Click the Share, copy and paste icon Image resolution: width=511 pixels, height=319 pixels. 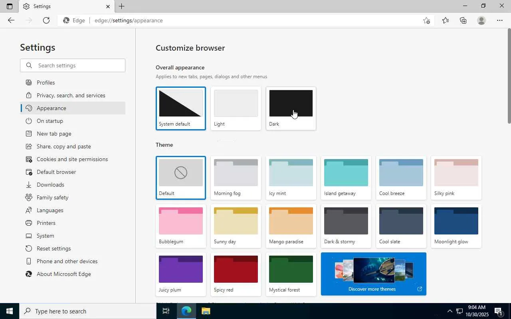pyautogui.click(x=29, y=146)
